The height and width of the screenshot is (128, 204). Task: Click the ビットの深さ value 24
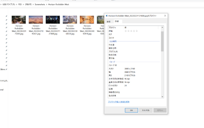tap(125, 86)
